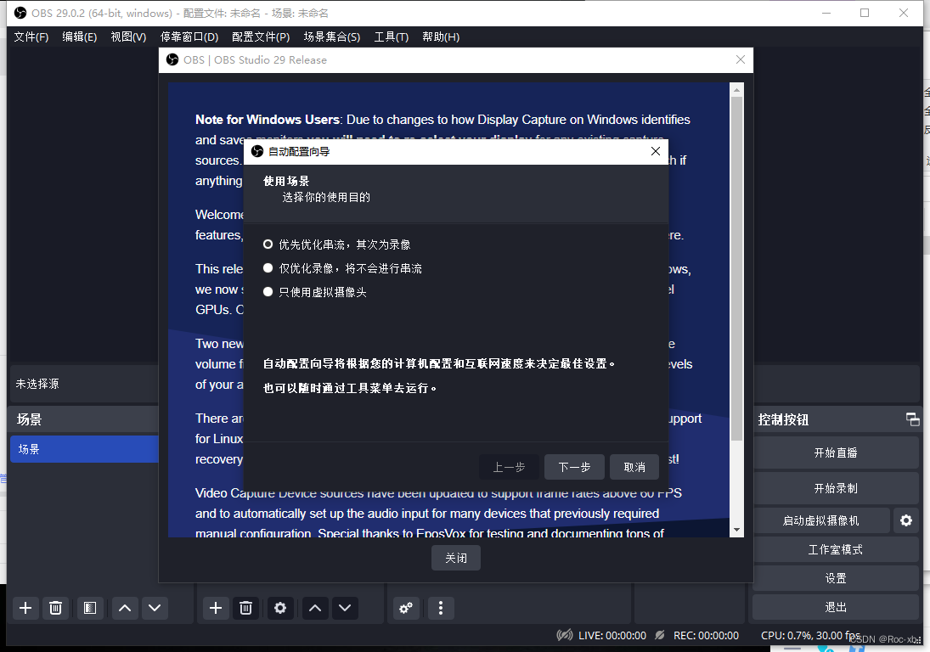Select 优先优化串流，其次为录像 option
Image resolution: width=930 pixels, height=652 pixels.
[268, 244]
